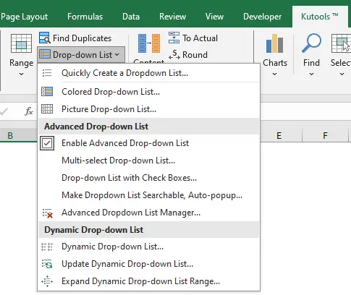The image size is (351, 295).
Task: Click the fx insert function icon
Action: point(29,111)
